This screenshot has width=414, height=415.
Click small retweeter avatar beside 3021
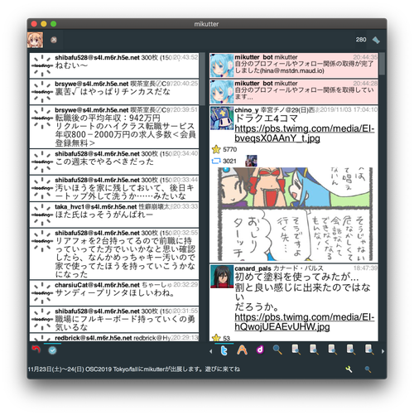251,161
